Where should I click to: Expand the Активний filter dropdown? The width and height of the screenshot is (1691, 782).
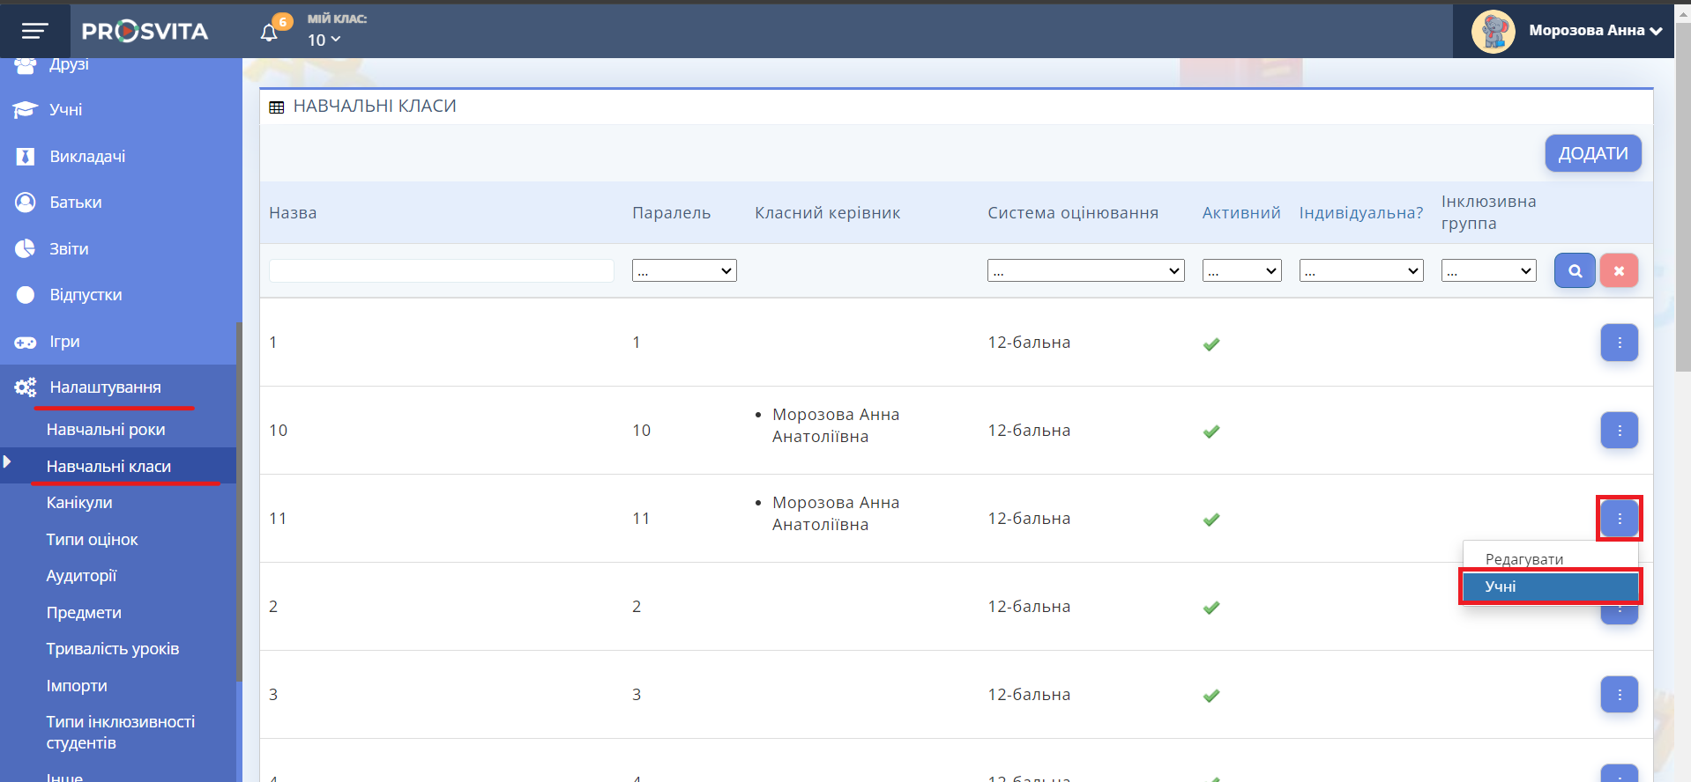(1241, 270)
